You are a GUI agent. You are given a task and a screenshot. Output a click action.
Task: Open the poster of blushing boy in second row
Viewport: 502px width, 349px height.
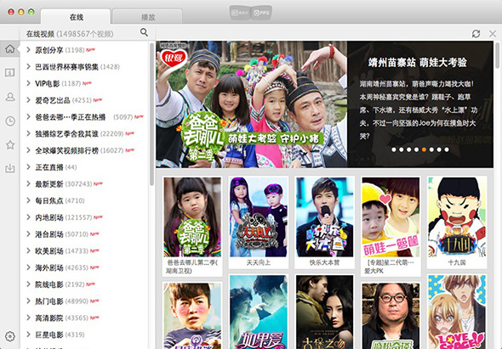tap(192, 316)
